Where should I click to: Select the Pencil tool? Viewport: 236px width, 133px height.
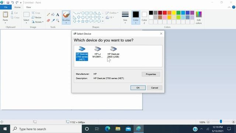coord(48,15)
